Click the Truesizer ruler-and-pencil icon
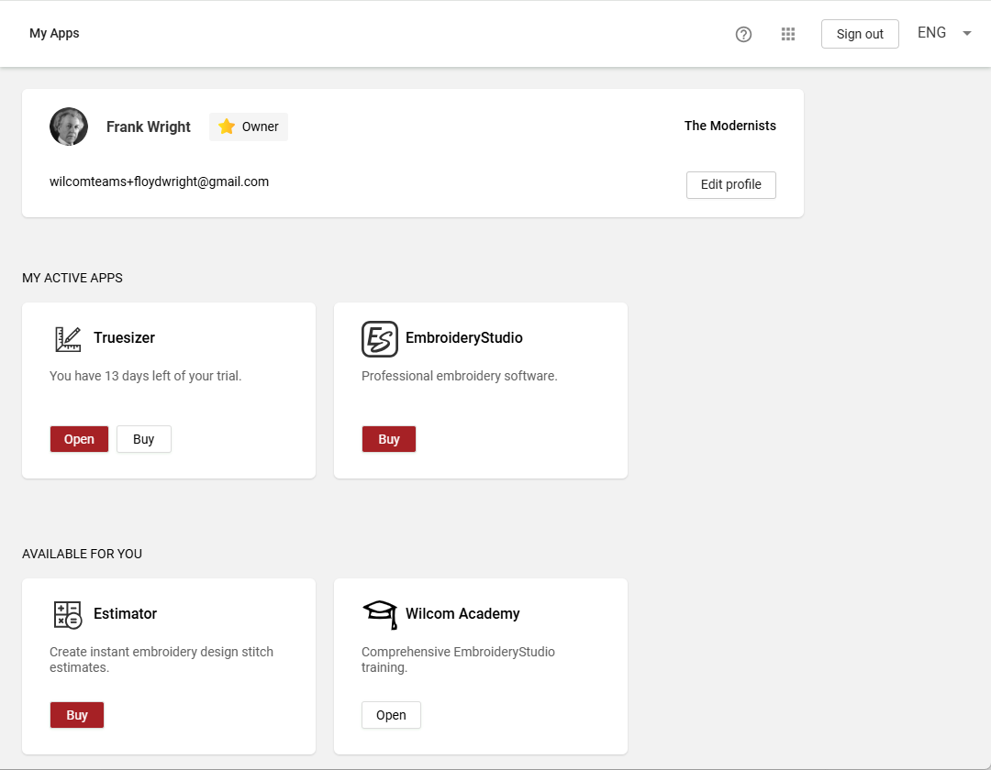The height and width of the screenshot is (770, 991). coord(68,339)
